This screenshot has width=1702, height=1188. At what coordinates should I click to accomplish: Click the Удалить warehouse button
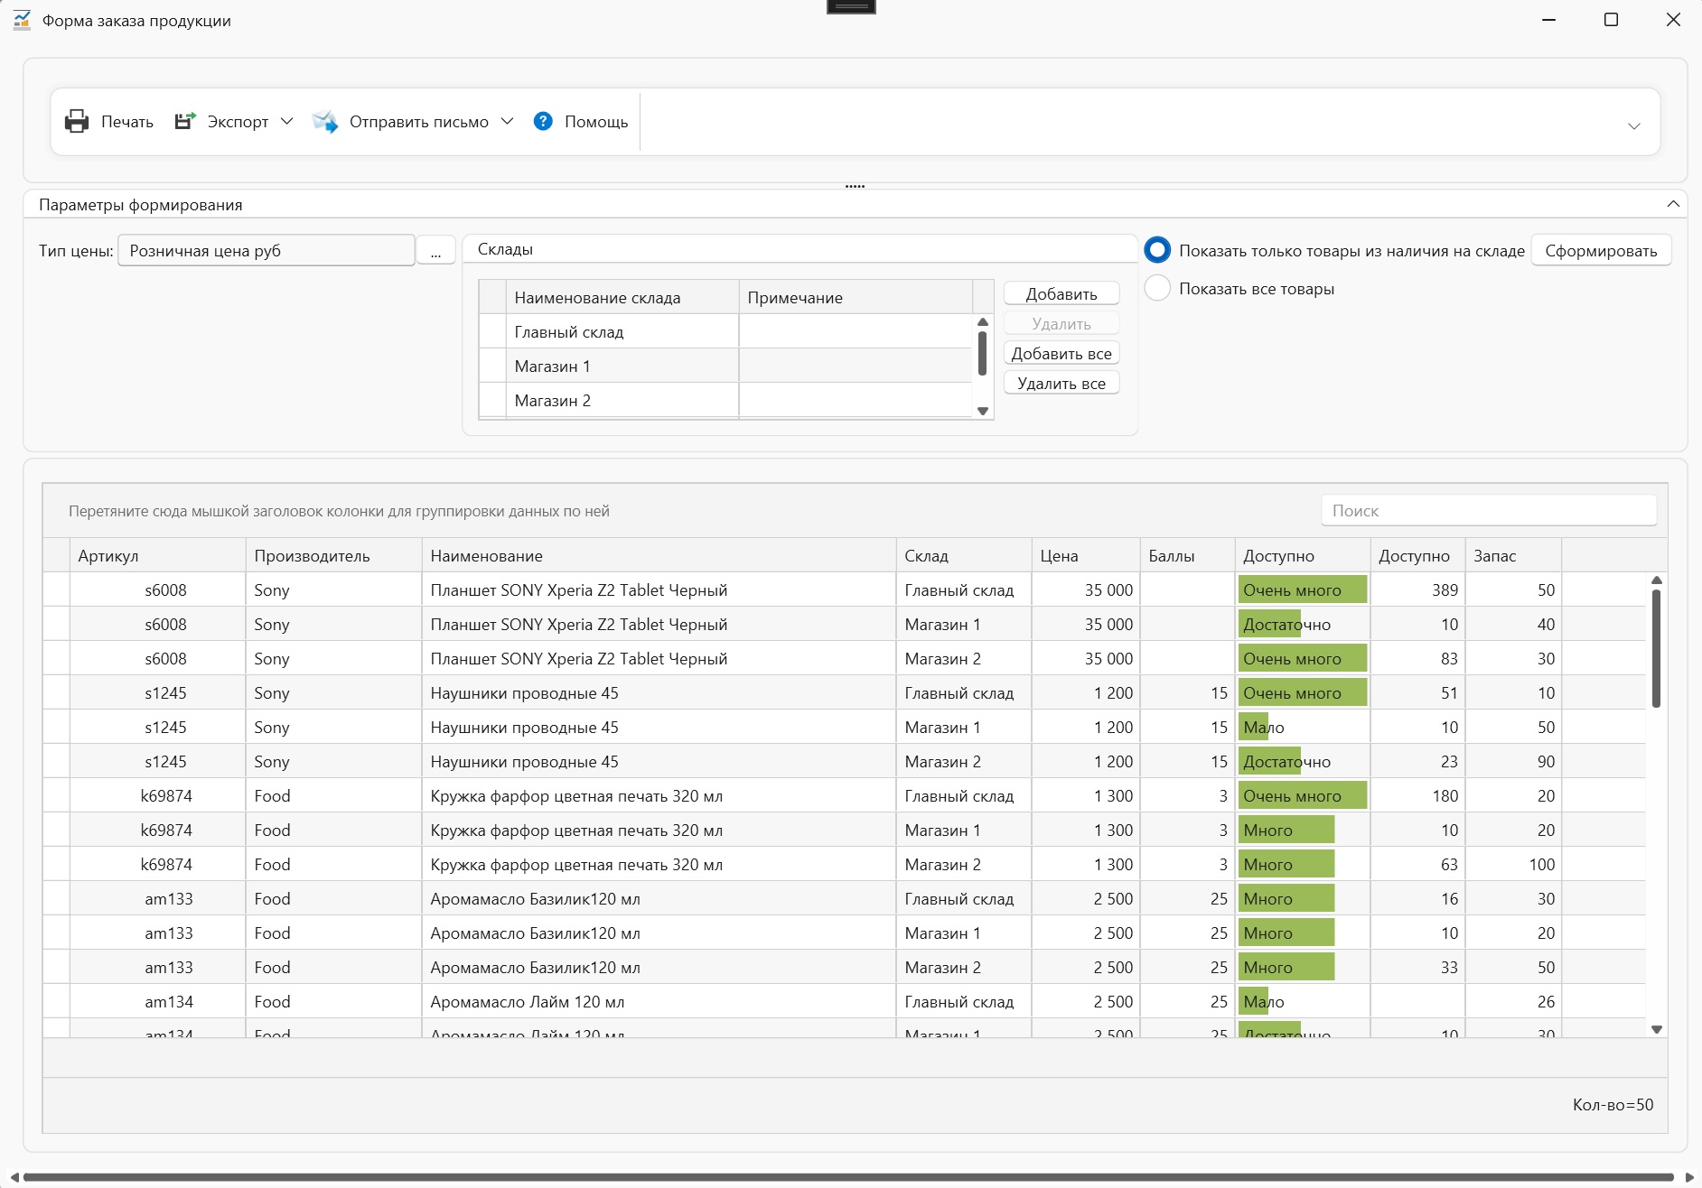(1061, 323)
